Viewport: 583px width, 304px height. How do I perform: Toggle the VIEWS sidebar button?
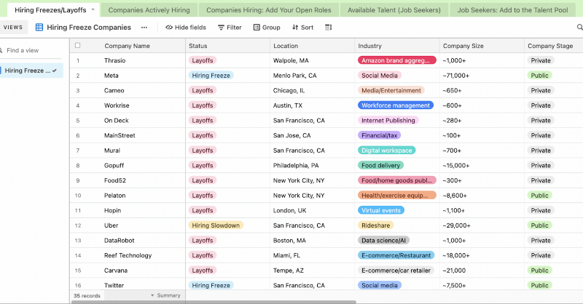[x=13, y=27]
